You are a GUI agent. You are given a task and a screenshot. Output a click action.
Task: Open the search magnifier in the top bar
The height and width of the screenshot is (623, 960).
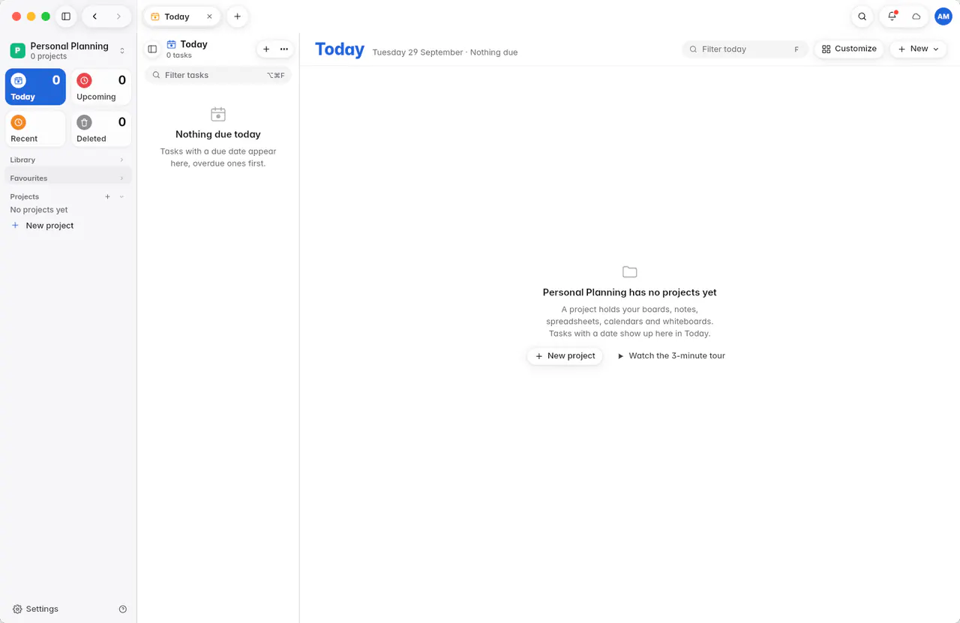pos(862,16)
